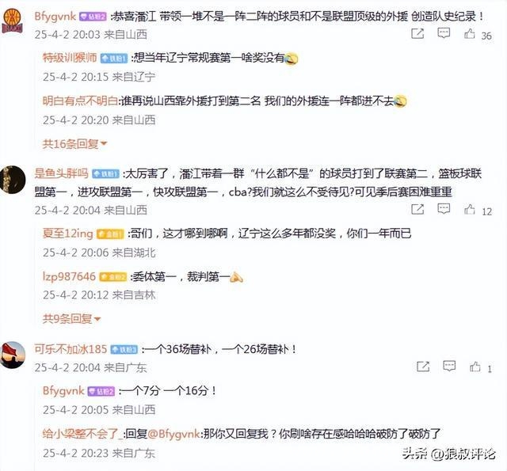Open user 夏至12ing's profile link
Viewport: 507px width, 471px height.
pyautogui.click(x=68, y=234)
